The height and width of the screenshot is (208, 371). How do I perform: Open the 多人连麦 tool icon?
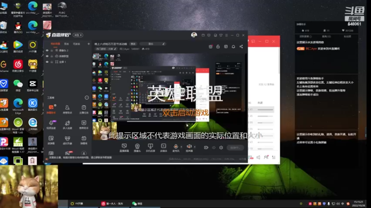tap(67, 124)
